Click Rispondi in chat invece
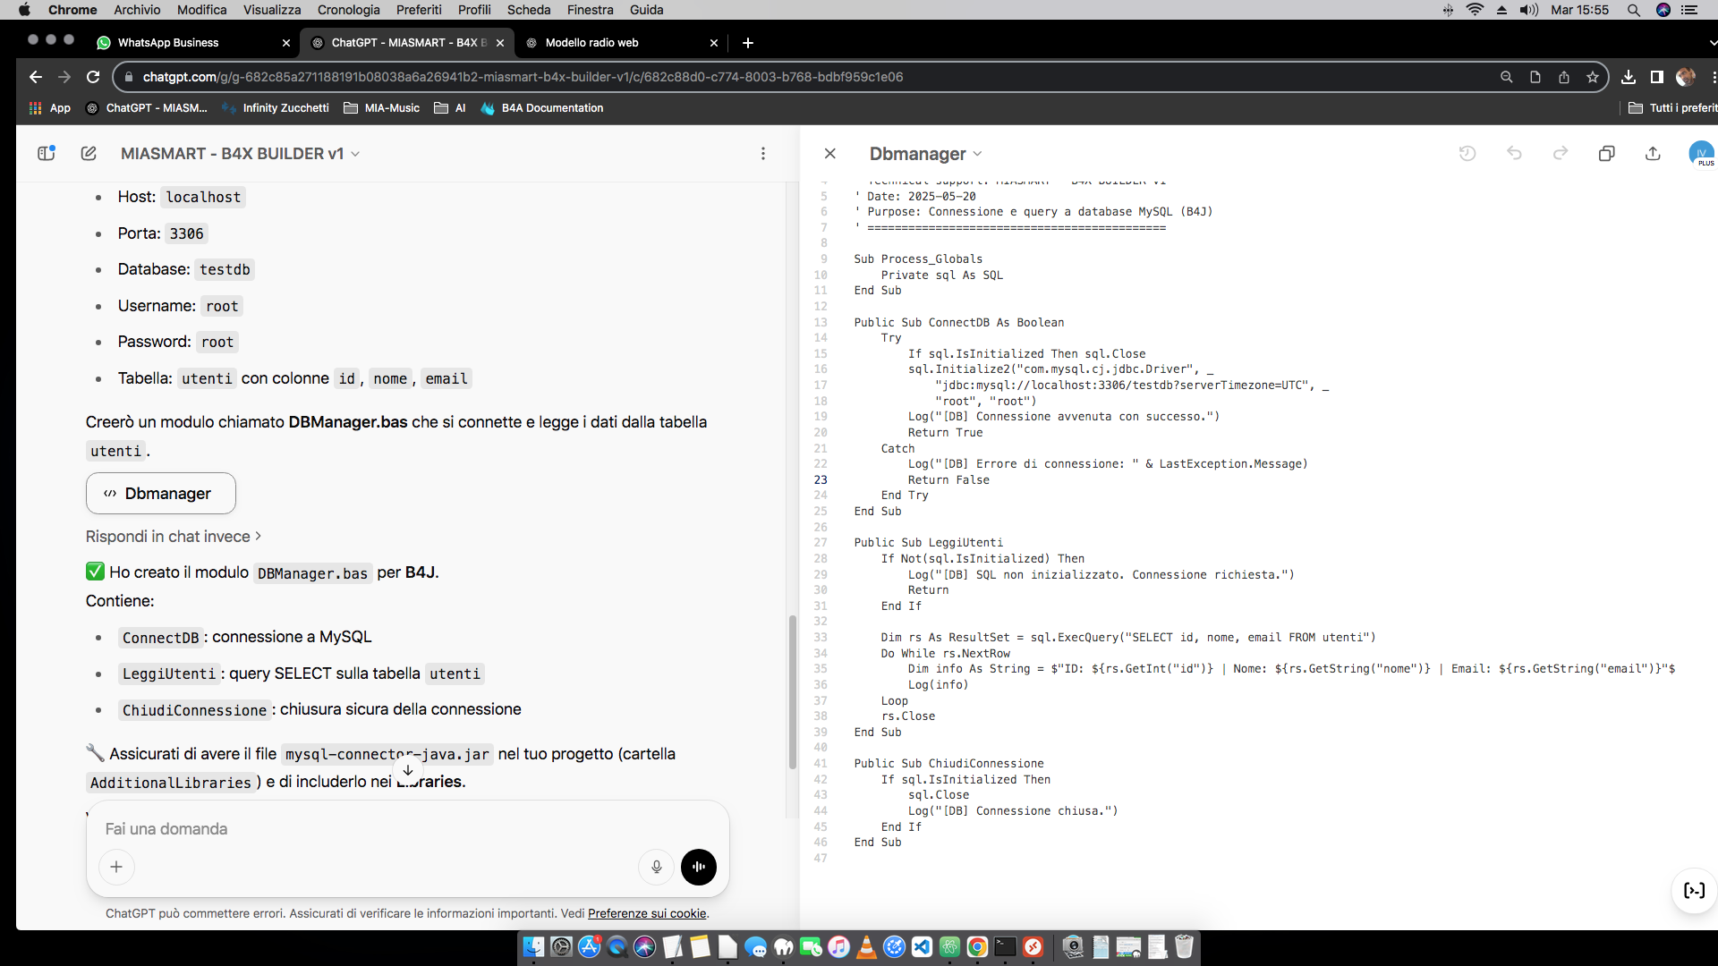1718x966 pixels. 174,537
